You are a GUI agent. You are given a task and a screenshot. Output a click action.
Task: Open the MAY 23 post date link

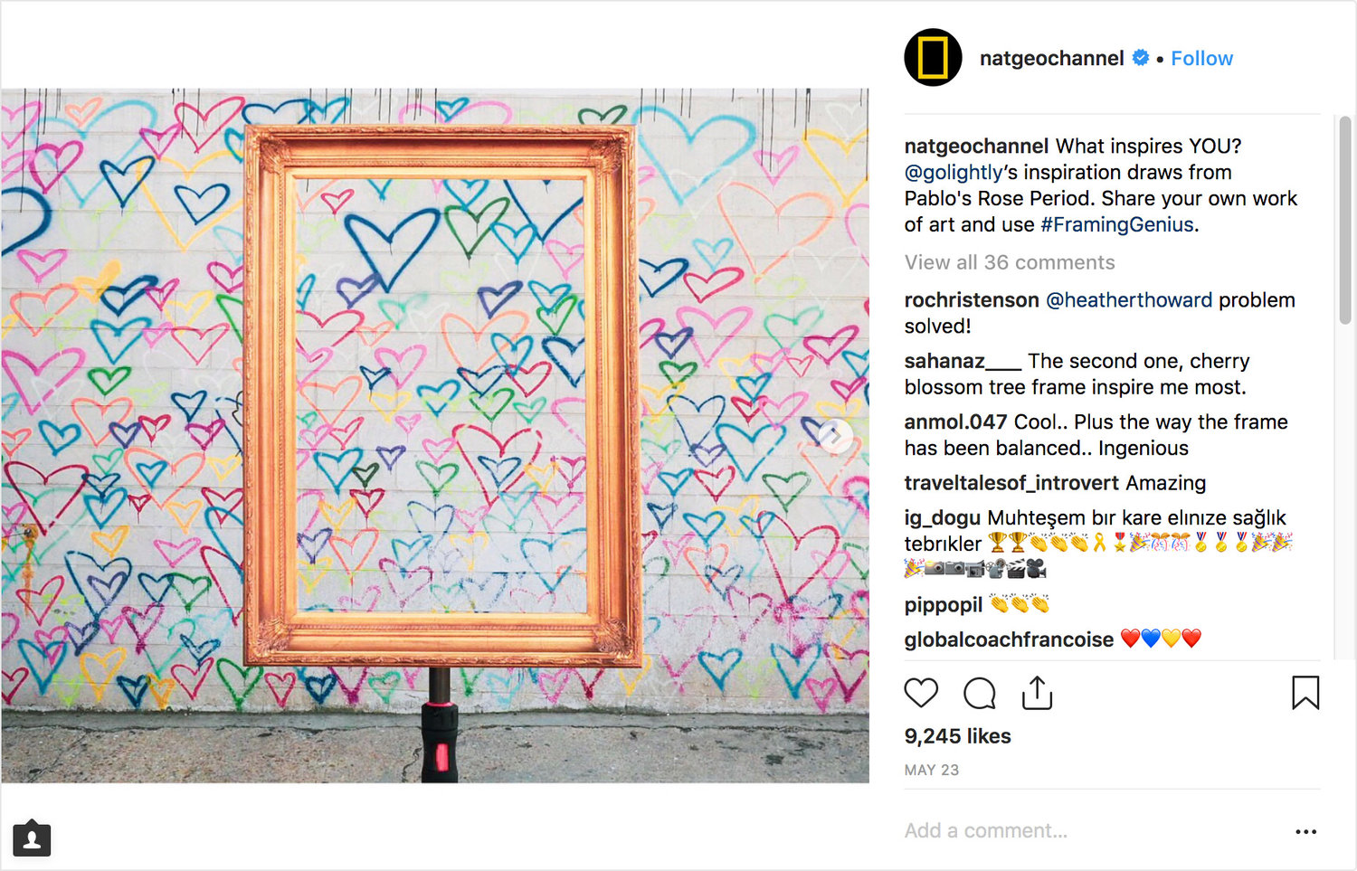coord(931,770)
